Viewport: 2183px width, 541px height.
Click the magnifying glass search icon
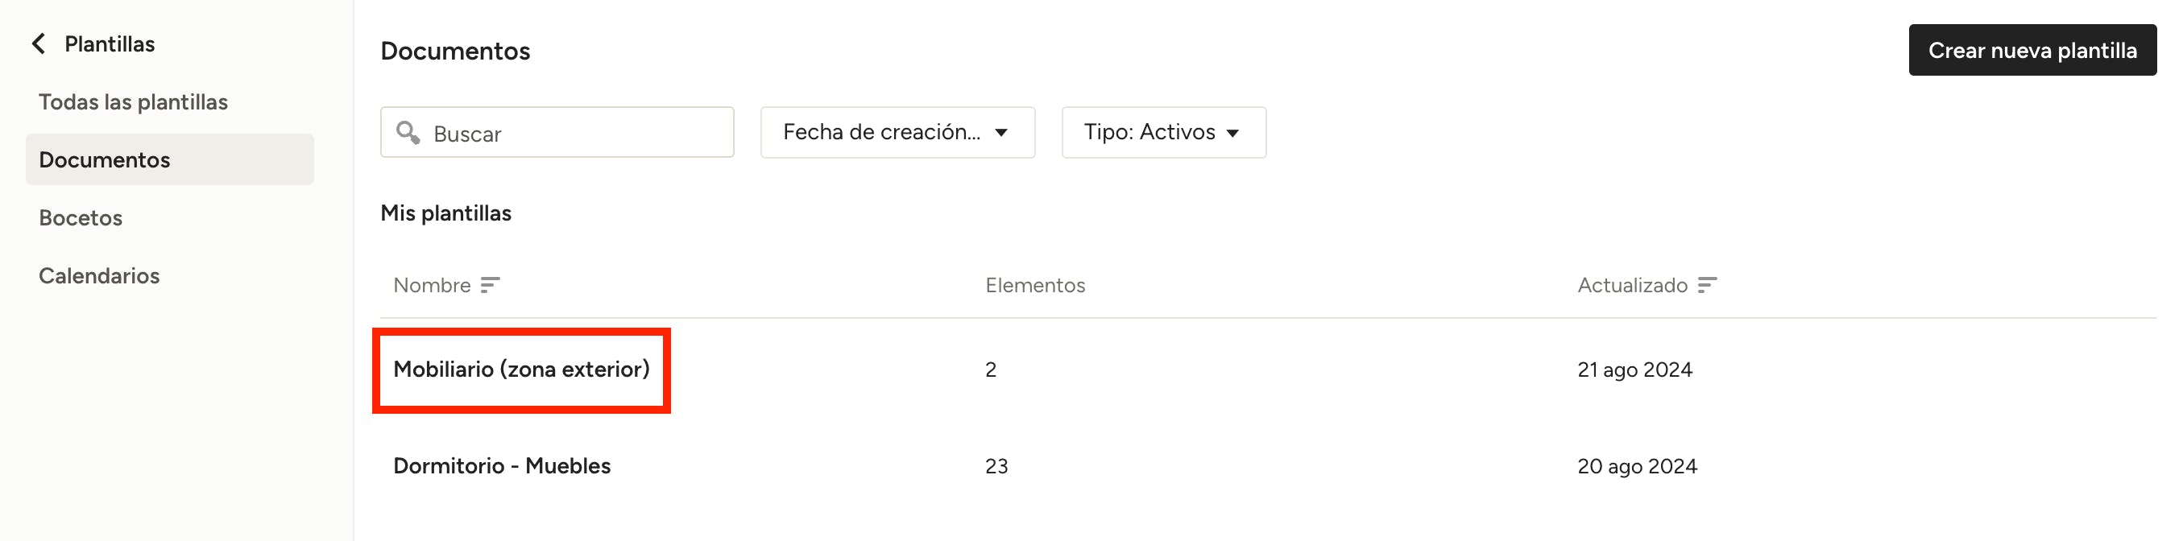click(x=408, y=132)
